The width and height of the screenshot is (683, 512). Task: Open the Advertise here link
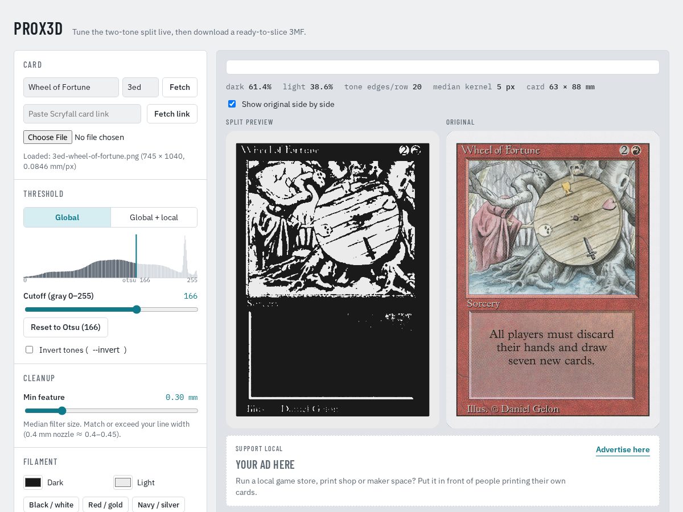623,449
